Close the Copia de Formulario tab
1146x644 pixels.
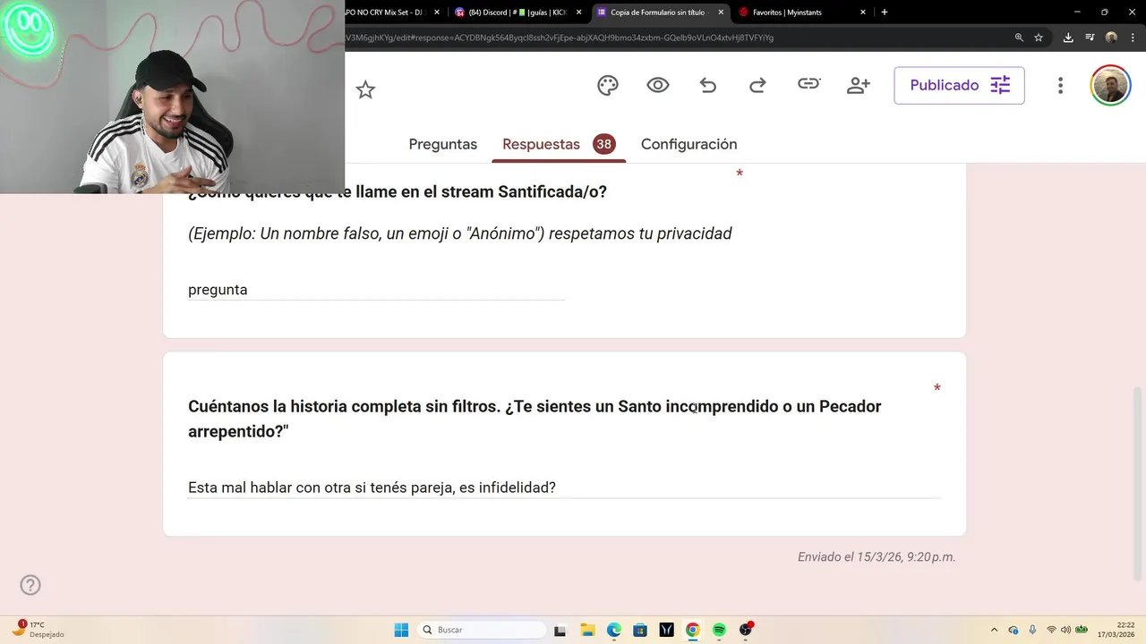(721, 13)
